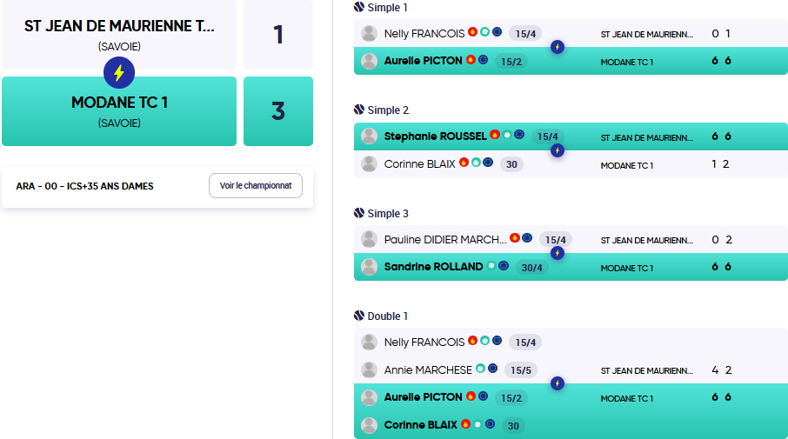The height and width of the screenshot is (439, 788).
Task: Select the ST JEAN DE MAURIENNE team card
Action: [119, 35]
